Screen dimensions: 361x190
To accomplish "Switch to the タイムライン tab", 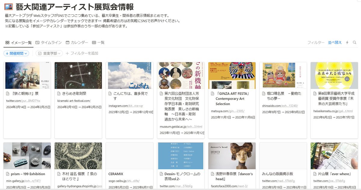I will [x=48, y=42].
